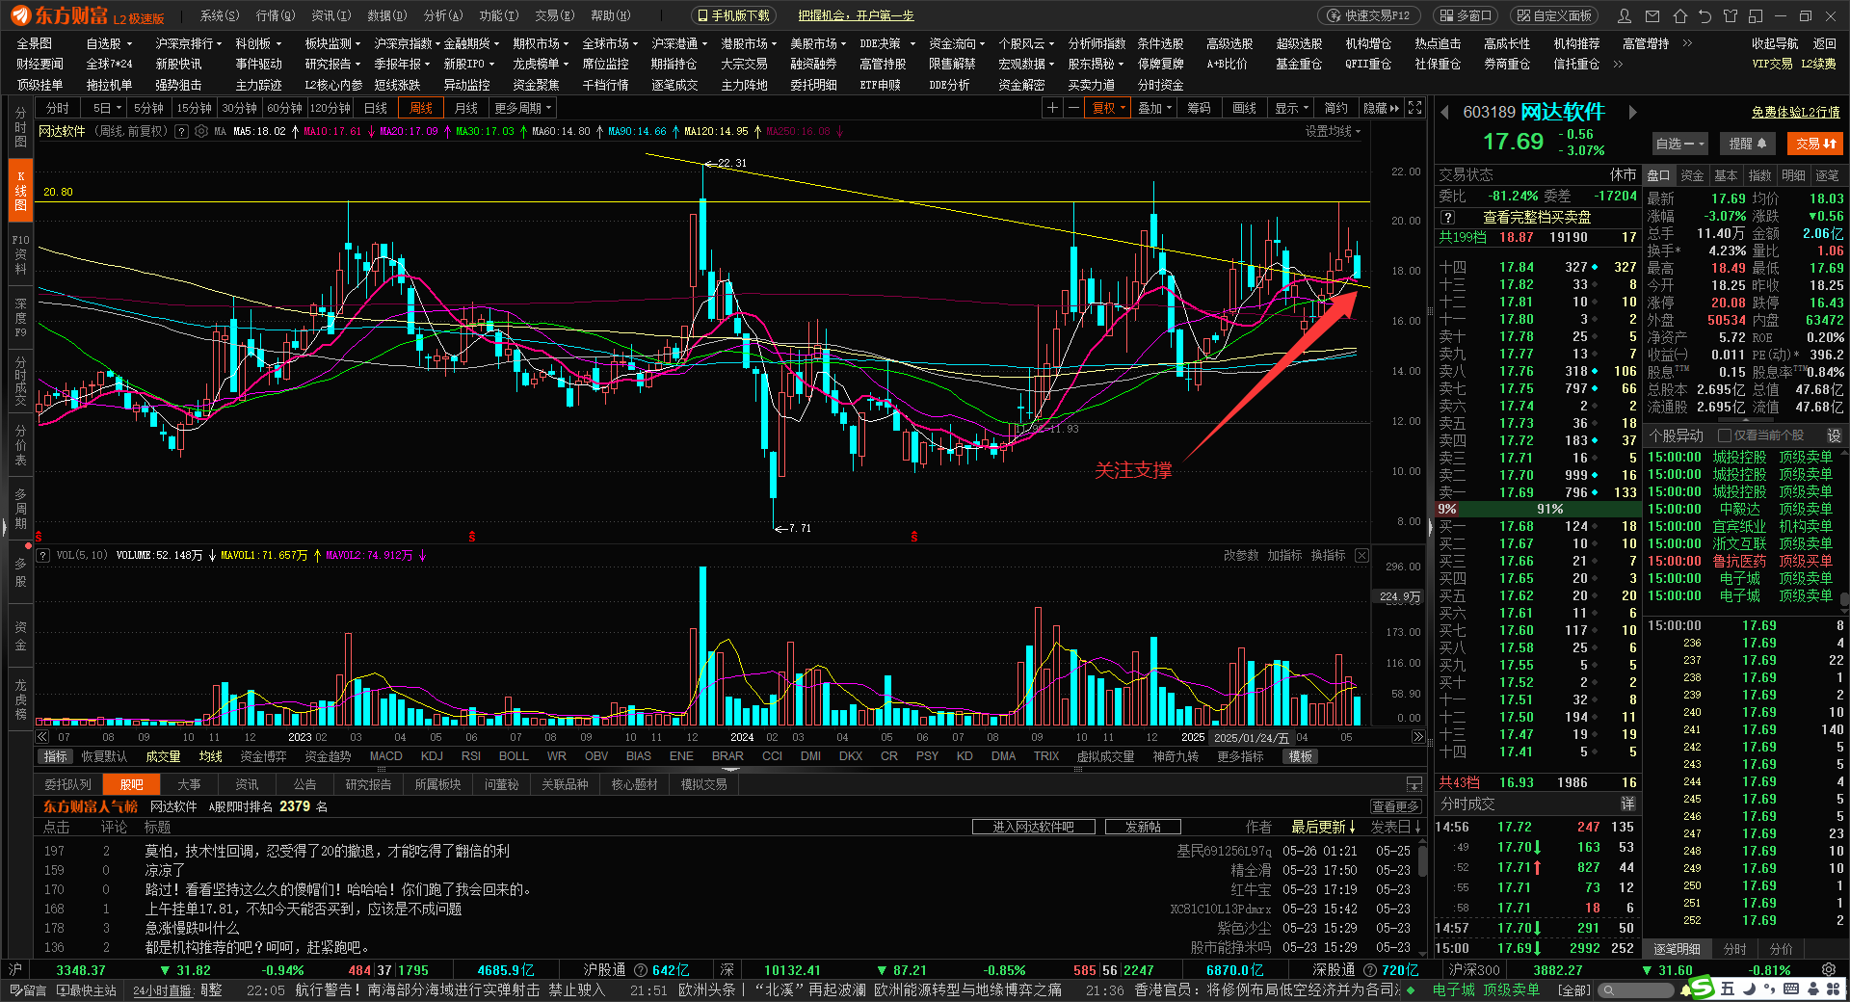1850x1002 pixels.
Task: Switch to 资金 tab in quote panel
Action: pyautogui.click(x=1692, y=175)
